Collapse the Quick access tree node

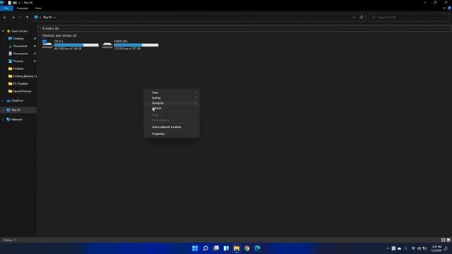(x=3, y=31)
